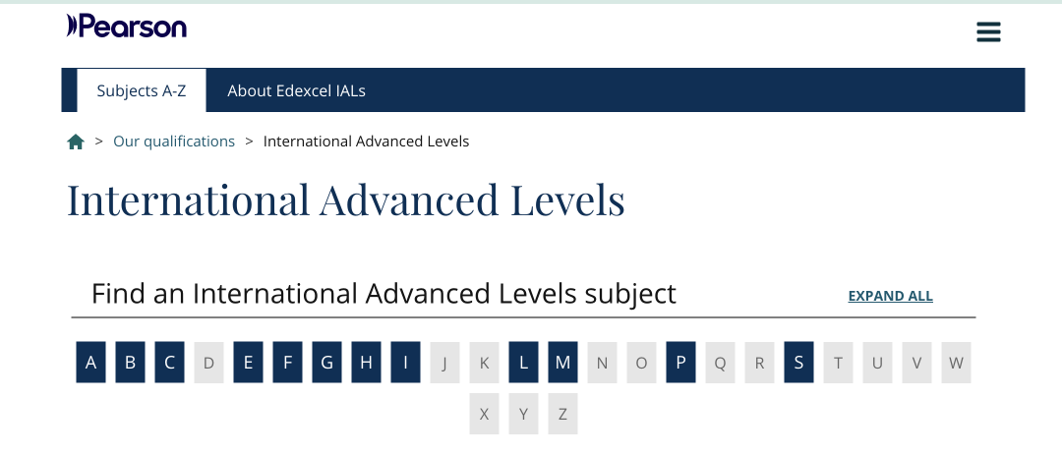Click the greyed-out letter Y tile
The height and width of the screenshot is (456, 1062).
(x=523, y=414)
